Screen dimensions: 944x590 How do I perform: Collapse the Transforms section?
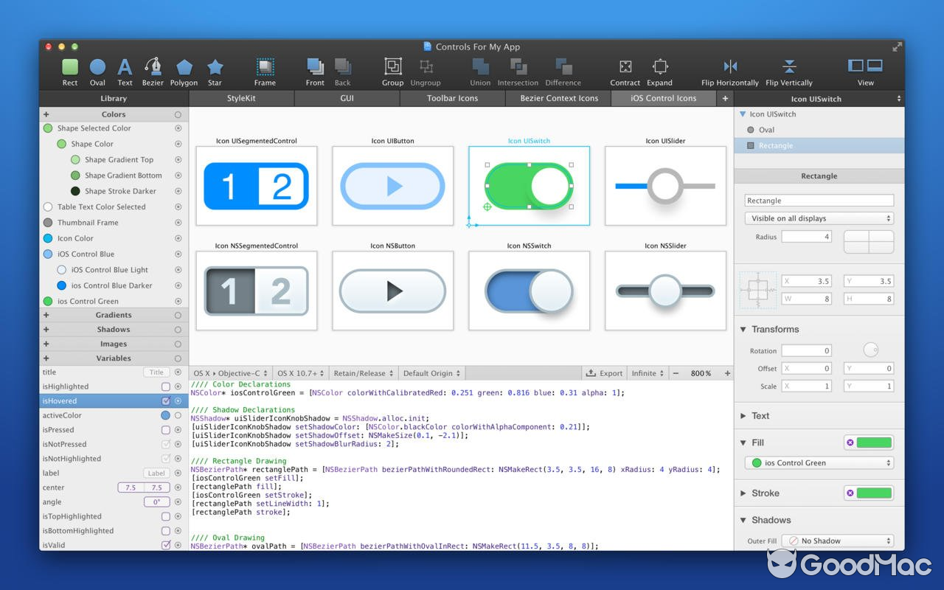point(743,329)
